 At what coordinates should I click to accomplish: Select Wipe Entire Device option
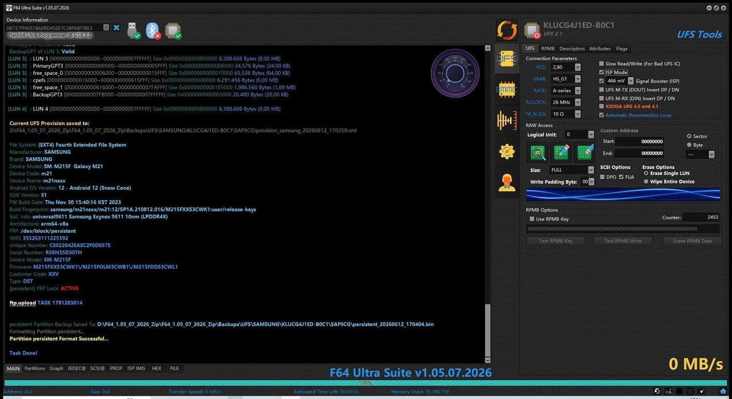pos(646,181)
